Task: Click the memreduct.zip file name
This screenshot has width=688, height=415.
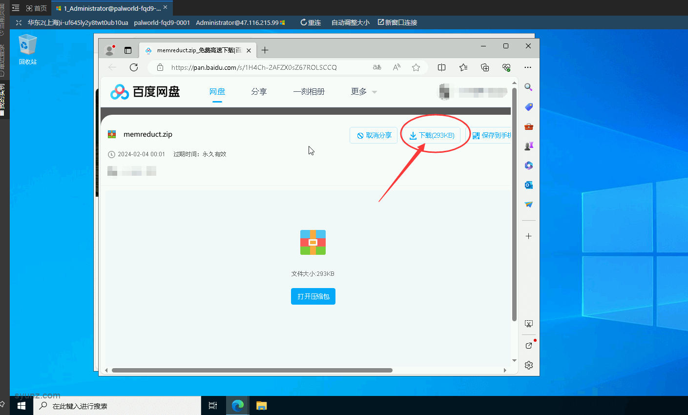Action: [148, 134]
